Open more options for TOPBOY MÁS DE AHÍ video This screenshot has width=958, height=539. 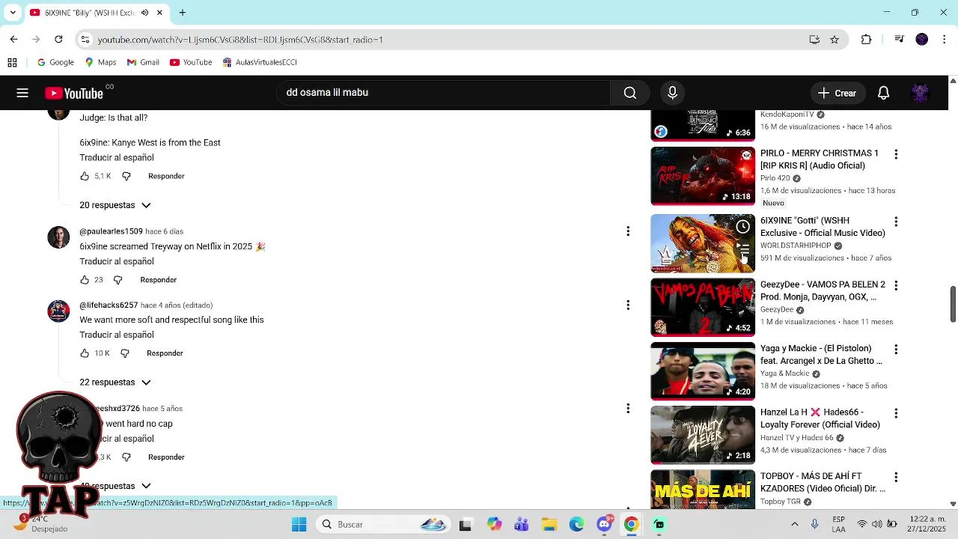[896, 477]
